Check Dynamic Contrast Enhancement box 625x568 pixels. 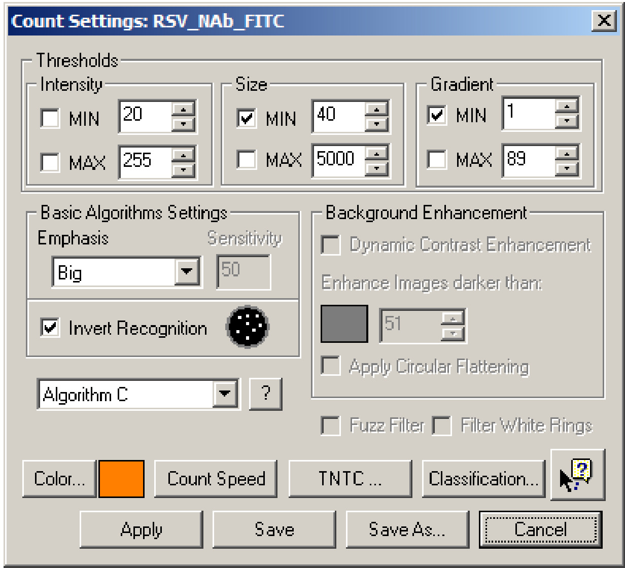331,245
